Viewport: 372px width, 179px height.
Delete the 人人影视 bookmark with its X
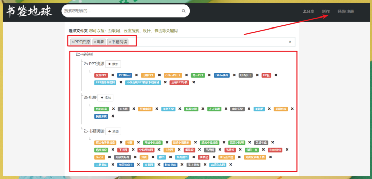coord(226,109)
